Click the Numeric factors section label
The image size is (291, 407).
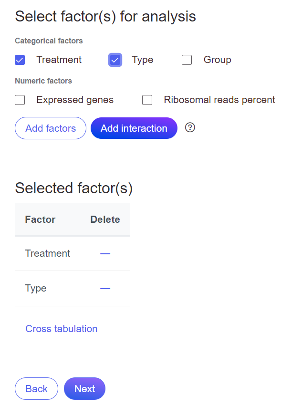[x=43, y=81]
